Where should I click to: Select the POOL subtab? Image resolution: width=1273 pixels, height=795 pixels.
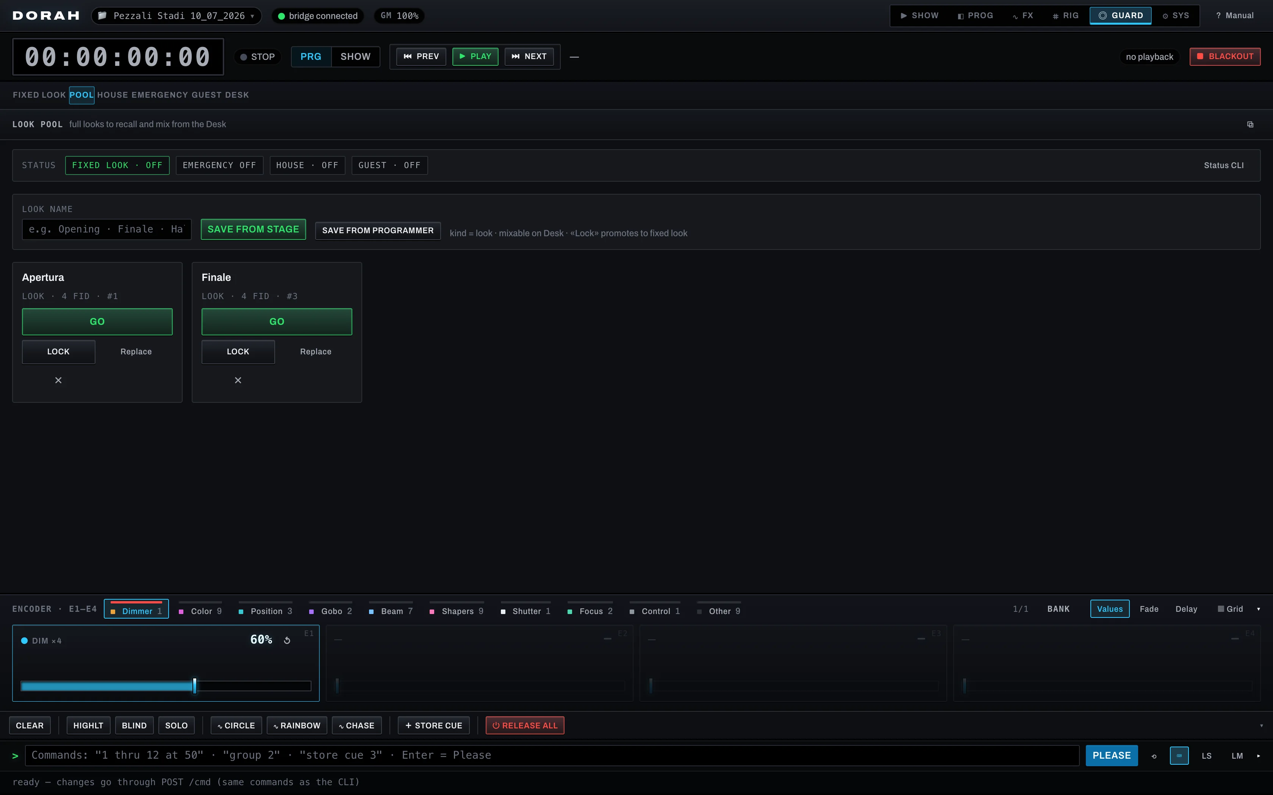pyautogui.click(x=81, y=95)
